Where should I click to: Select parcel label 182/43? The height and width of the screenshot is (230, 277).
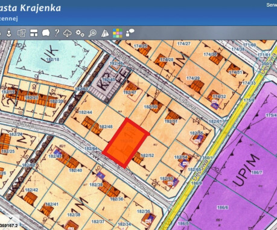click(x=55, y=156)
